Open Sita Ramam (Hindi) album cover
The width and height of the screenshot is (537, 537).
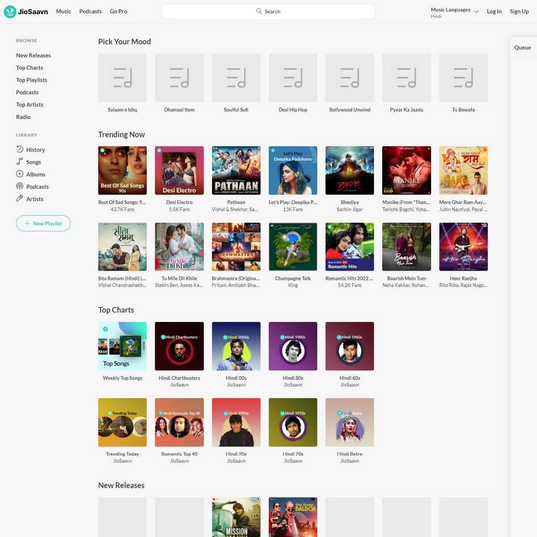[122, 246]
